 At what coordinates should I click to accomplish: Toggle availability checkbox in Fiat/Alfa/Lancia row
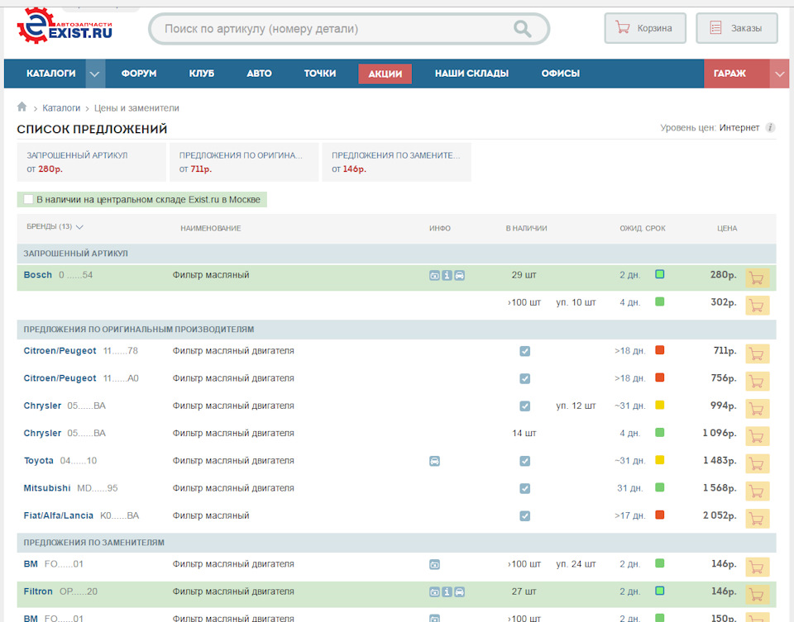click(x=524, y=515)
